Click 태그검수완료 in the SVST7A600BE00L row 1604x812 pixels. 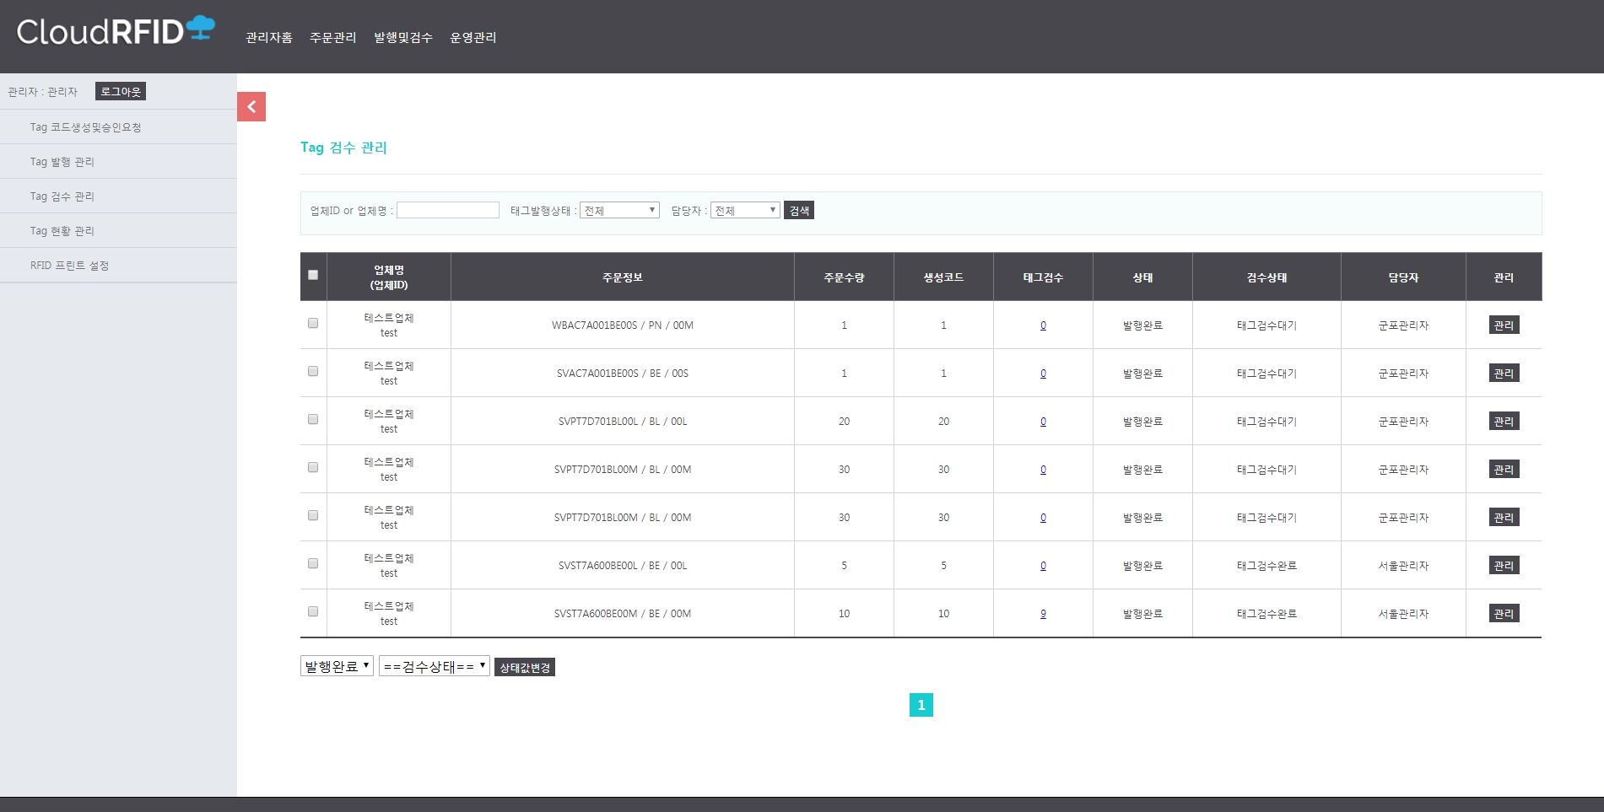1266,566
